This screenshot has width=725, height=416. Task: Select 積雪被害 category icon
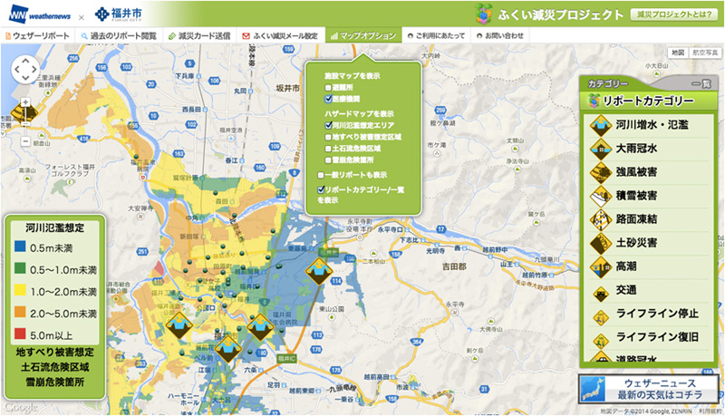coord(601,196)
